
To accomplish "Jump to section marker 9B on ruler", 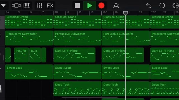I will tap(56, 12).
